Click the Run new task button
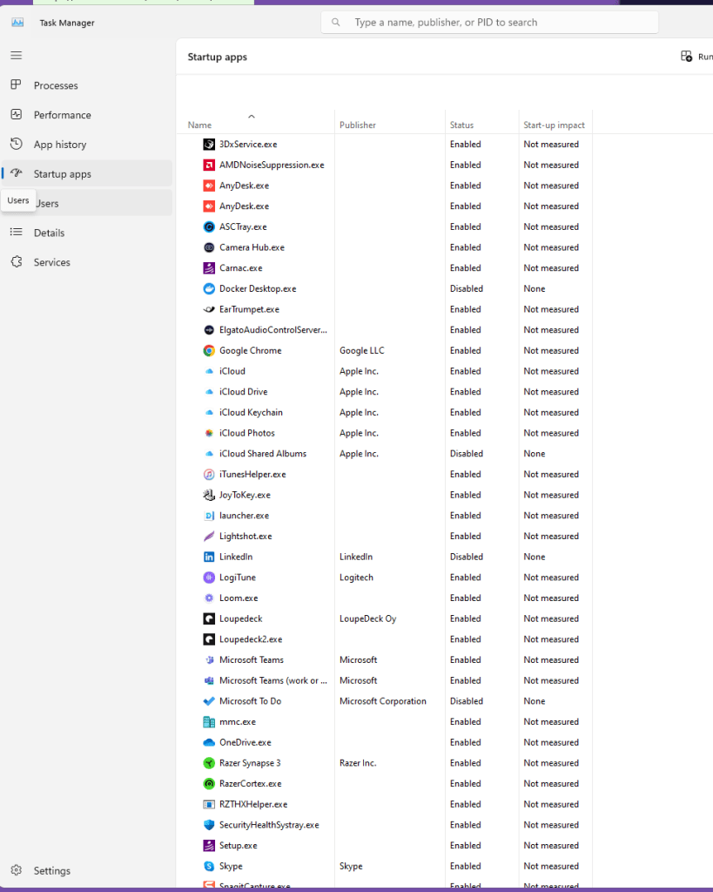This screenshot has height=892, width=713. [x=696, y=57]
